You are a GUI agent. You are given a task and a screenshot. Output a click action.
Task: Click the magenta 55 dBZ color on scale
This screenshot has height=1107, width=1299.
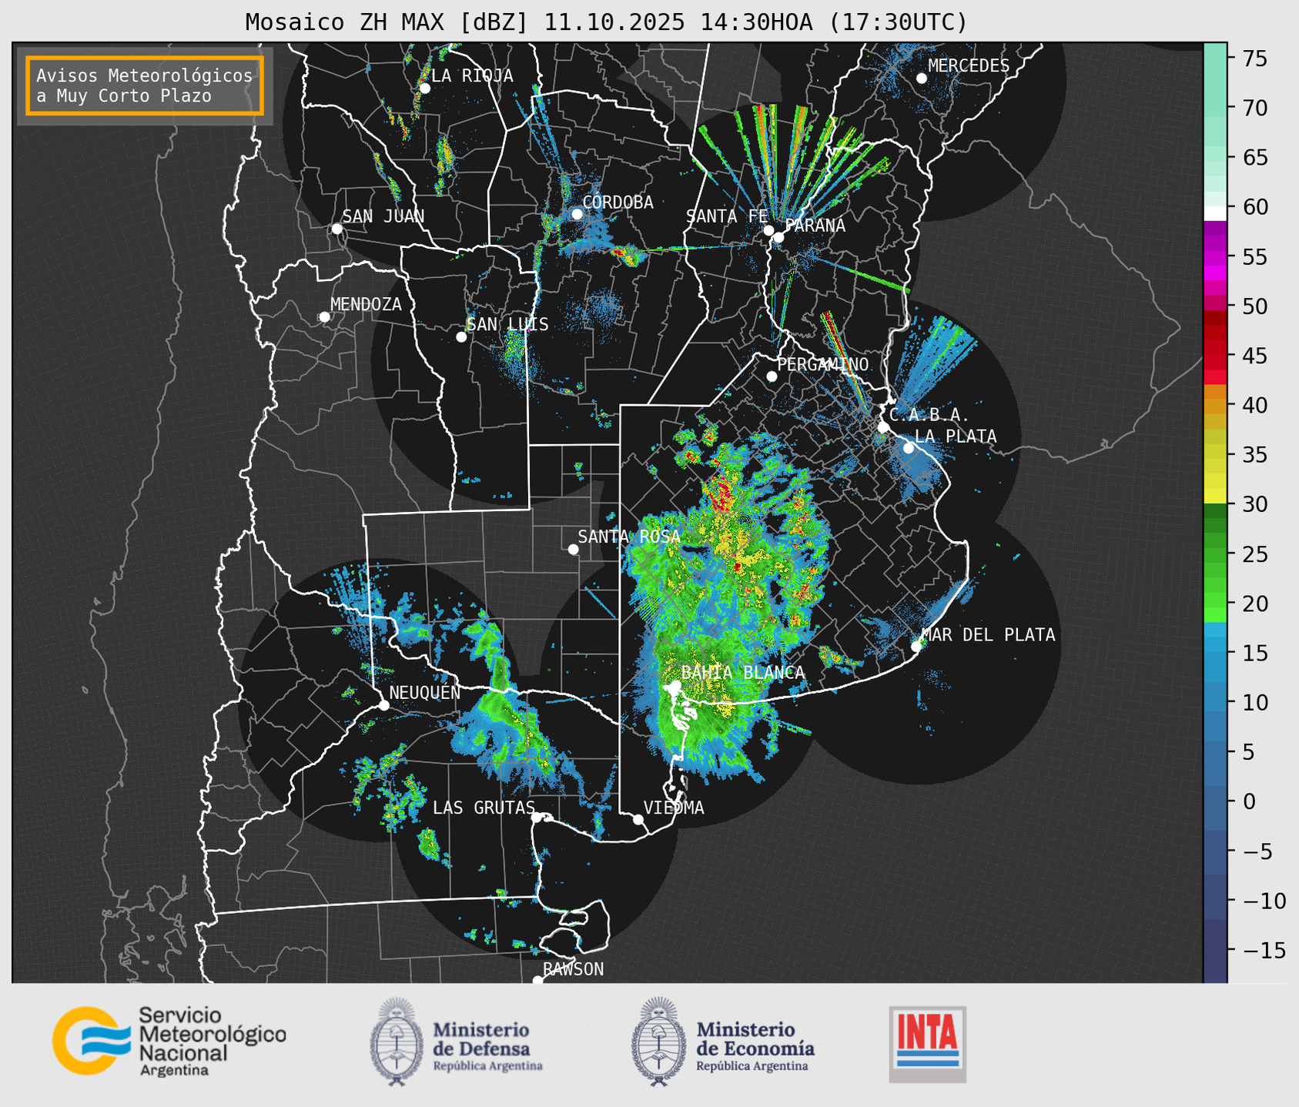pos(1215,256)
